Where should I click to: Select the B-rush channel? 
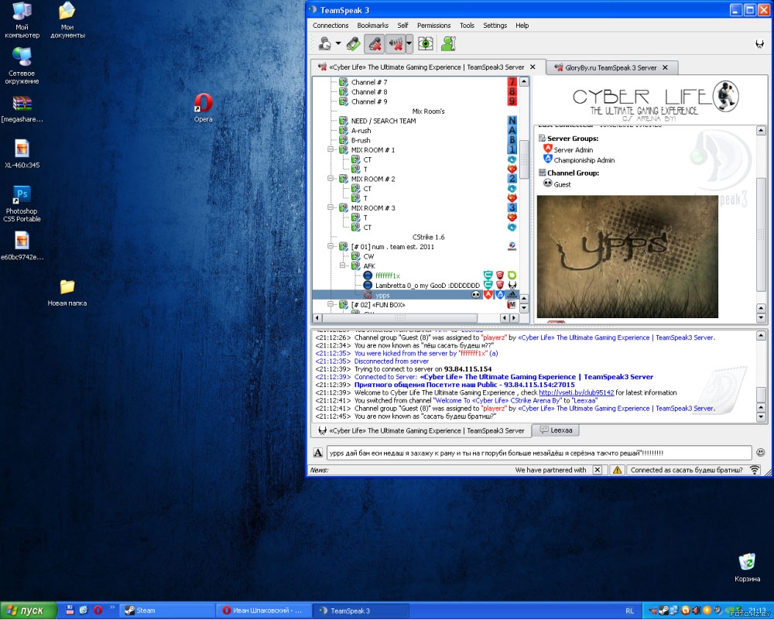361,140
